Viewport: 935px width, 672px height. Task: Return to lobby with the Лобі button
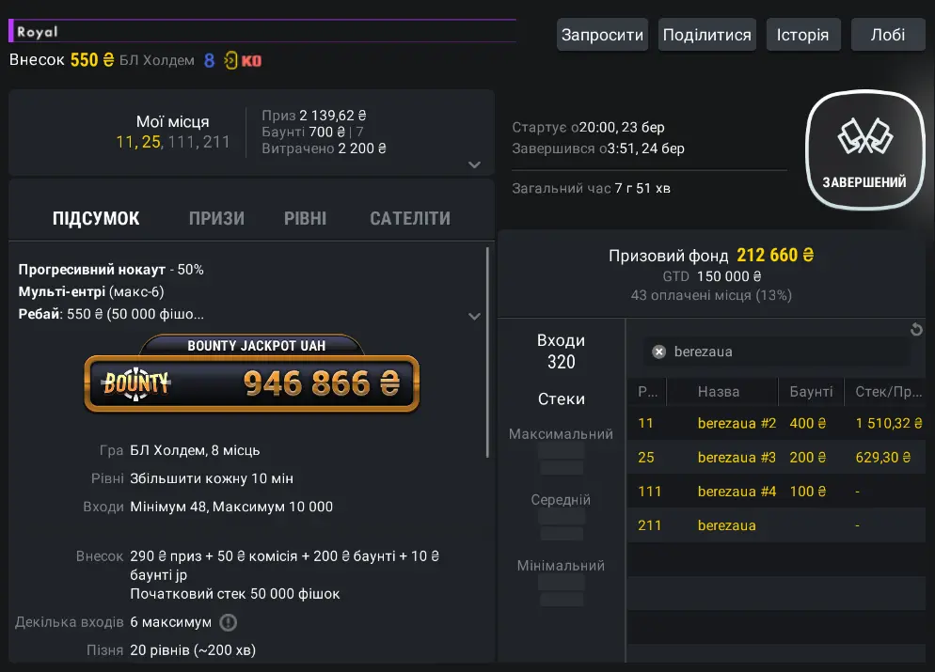887,35
